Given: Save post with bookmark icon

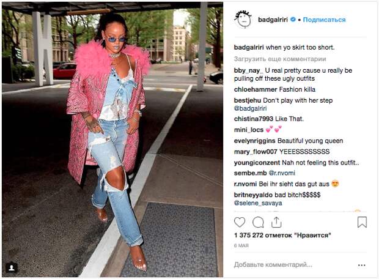Looking at the screenshot, I should pyautogui.click(x=362, y=222).
